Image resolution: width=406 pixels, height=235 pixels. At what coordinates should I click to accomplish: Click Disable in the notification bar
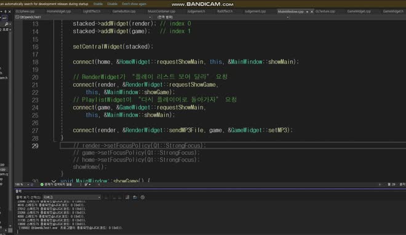(112, 4)
